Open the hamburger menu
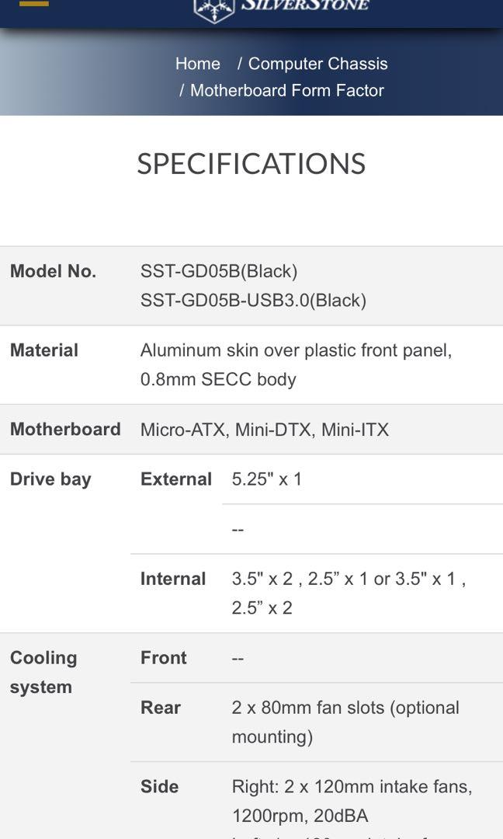The width and height of the screenshot is (503, 839). tap(33, 4)
